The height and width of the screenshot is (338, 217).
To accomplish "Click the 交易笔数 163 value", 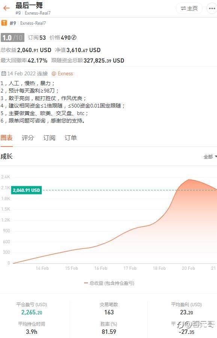I will point(109,312).
